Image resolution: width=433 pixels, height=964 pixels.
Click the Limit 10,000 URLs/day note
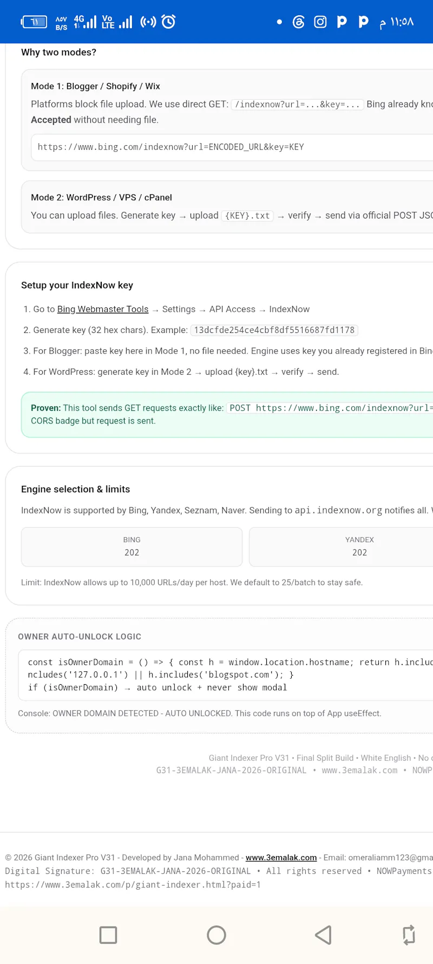coord(192,582)
